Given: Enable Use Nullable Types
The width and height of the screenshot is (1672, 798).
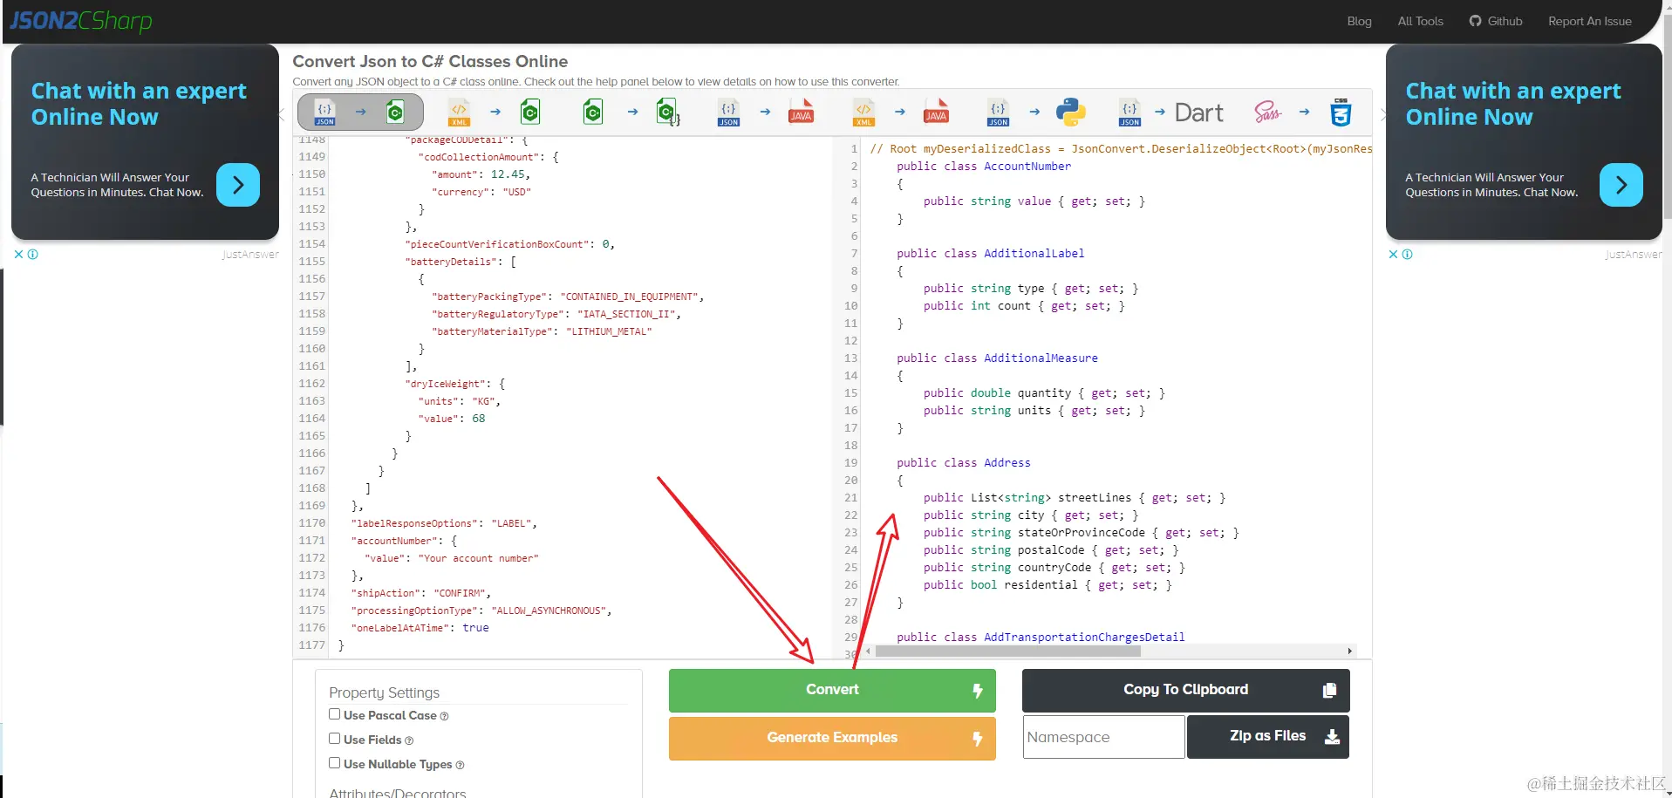Looking at the screenshot, I should click(334, 763).
